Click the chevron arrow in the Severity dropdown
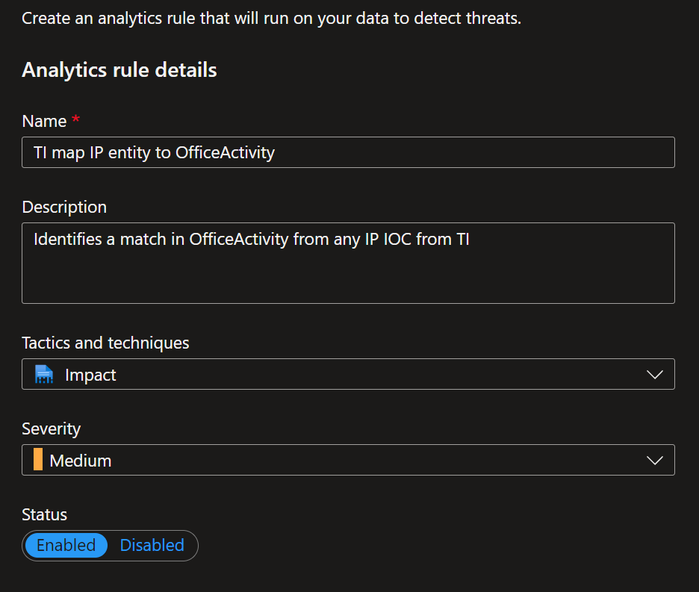 click(654, 460)
